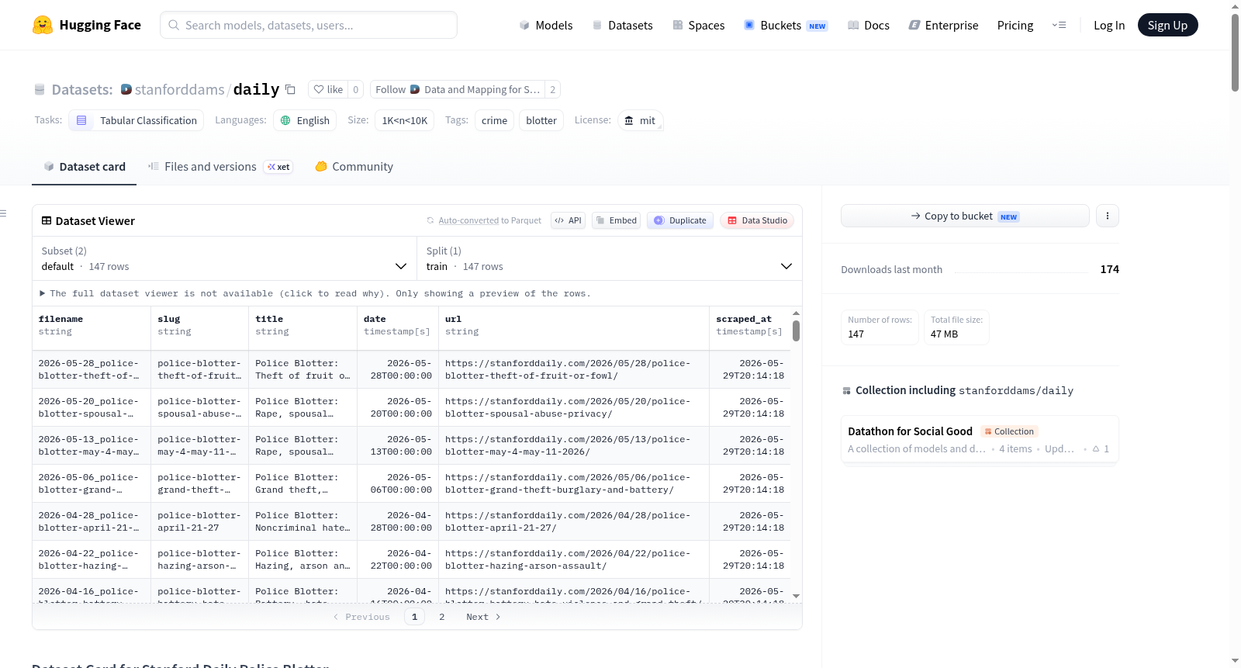Click the Hugging Face logo icon
This screenshot has height=668, width=1241.
pos(43,25)
